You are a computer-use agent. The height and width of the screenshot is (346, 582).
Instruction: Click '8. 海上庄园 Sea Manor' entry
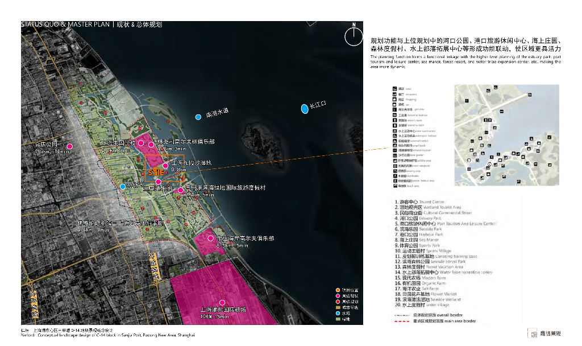click(417, 240)
